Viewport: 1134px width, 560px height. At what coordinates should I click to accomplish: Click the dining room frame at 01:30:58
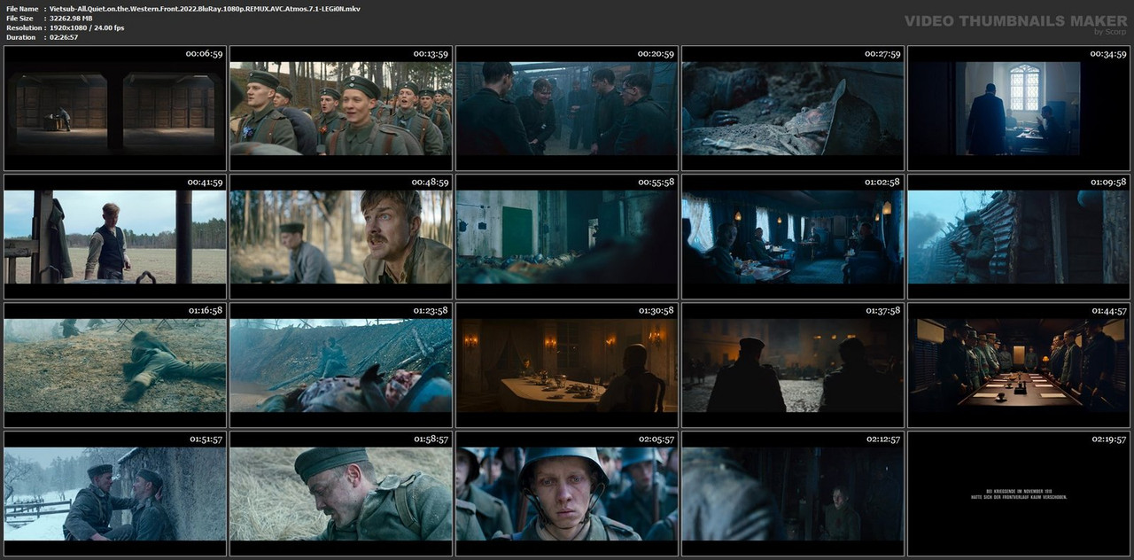[x=567, y=365]
